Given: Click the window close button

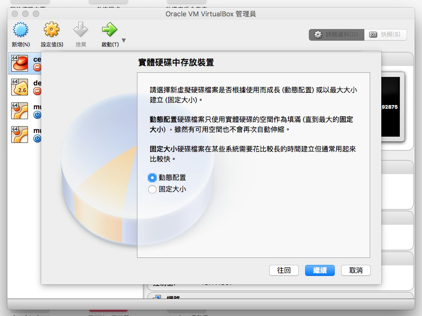Looking at the screenshot, I should [x=15, y=14].
